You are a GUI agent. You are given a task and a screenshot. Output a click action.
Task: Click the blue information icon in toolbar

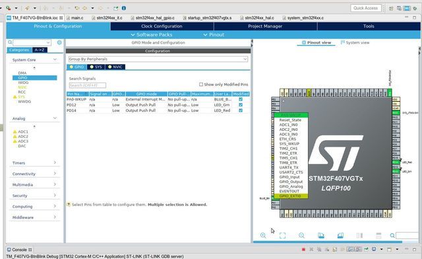124,8
